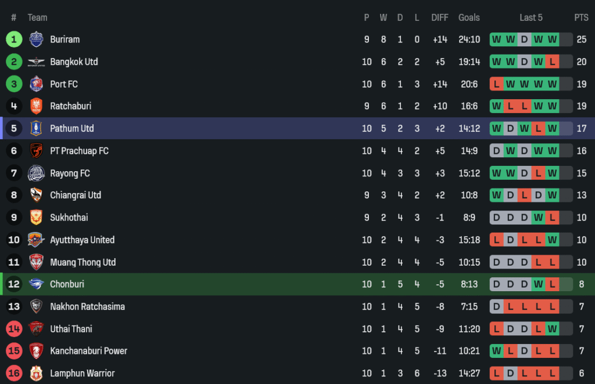595x384 pixels.
Task: Click the Bangkok Utd club logo
Action: coord(37,62)
